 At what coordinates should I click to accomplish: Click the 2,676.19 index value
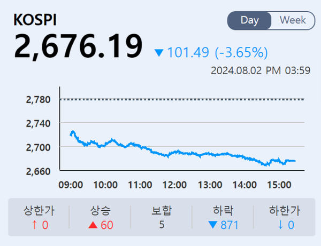(79, 46)
